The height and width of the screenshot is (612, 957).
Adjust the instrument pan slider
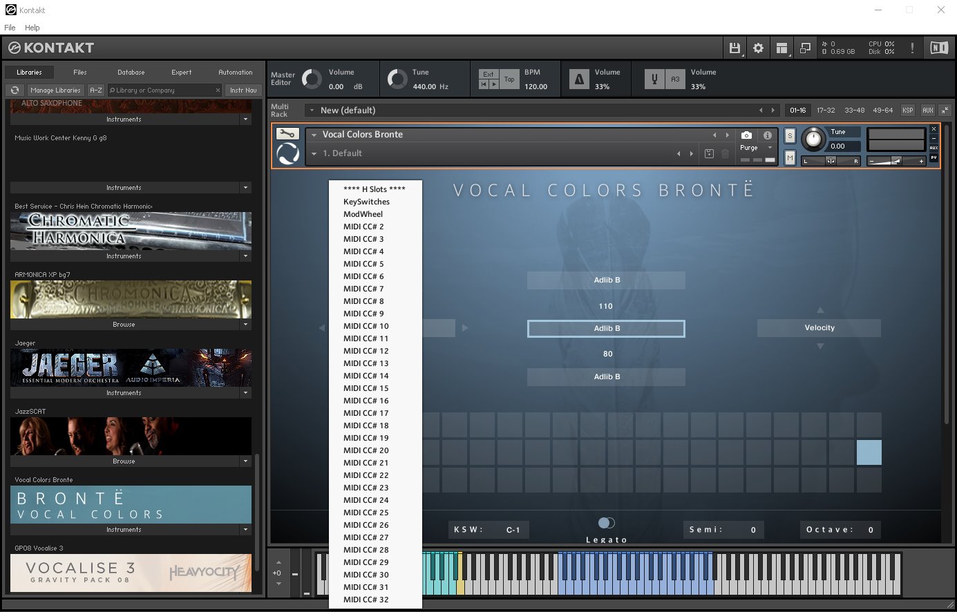point(831,161)
